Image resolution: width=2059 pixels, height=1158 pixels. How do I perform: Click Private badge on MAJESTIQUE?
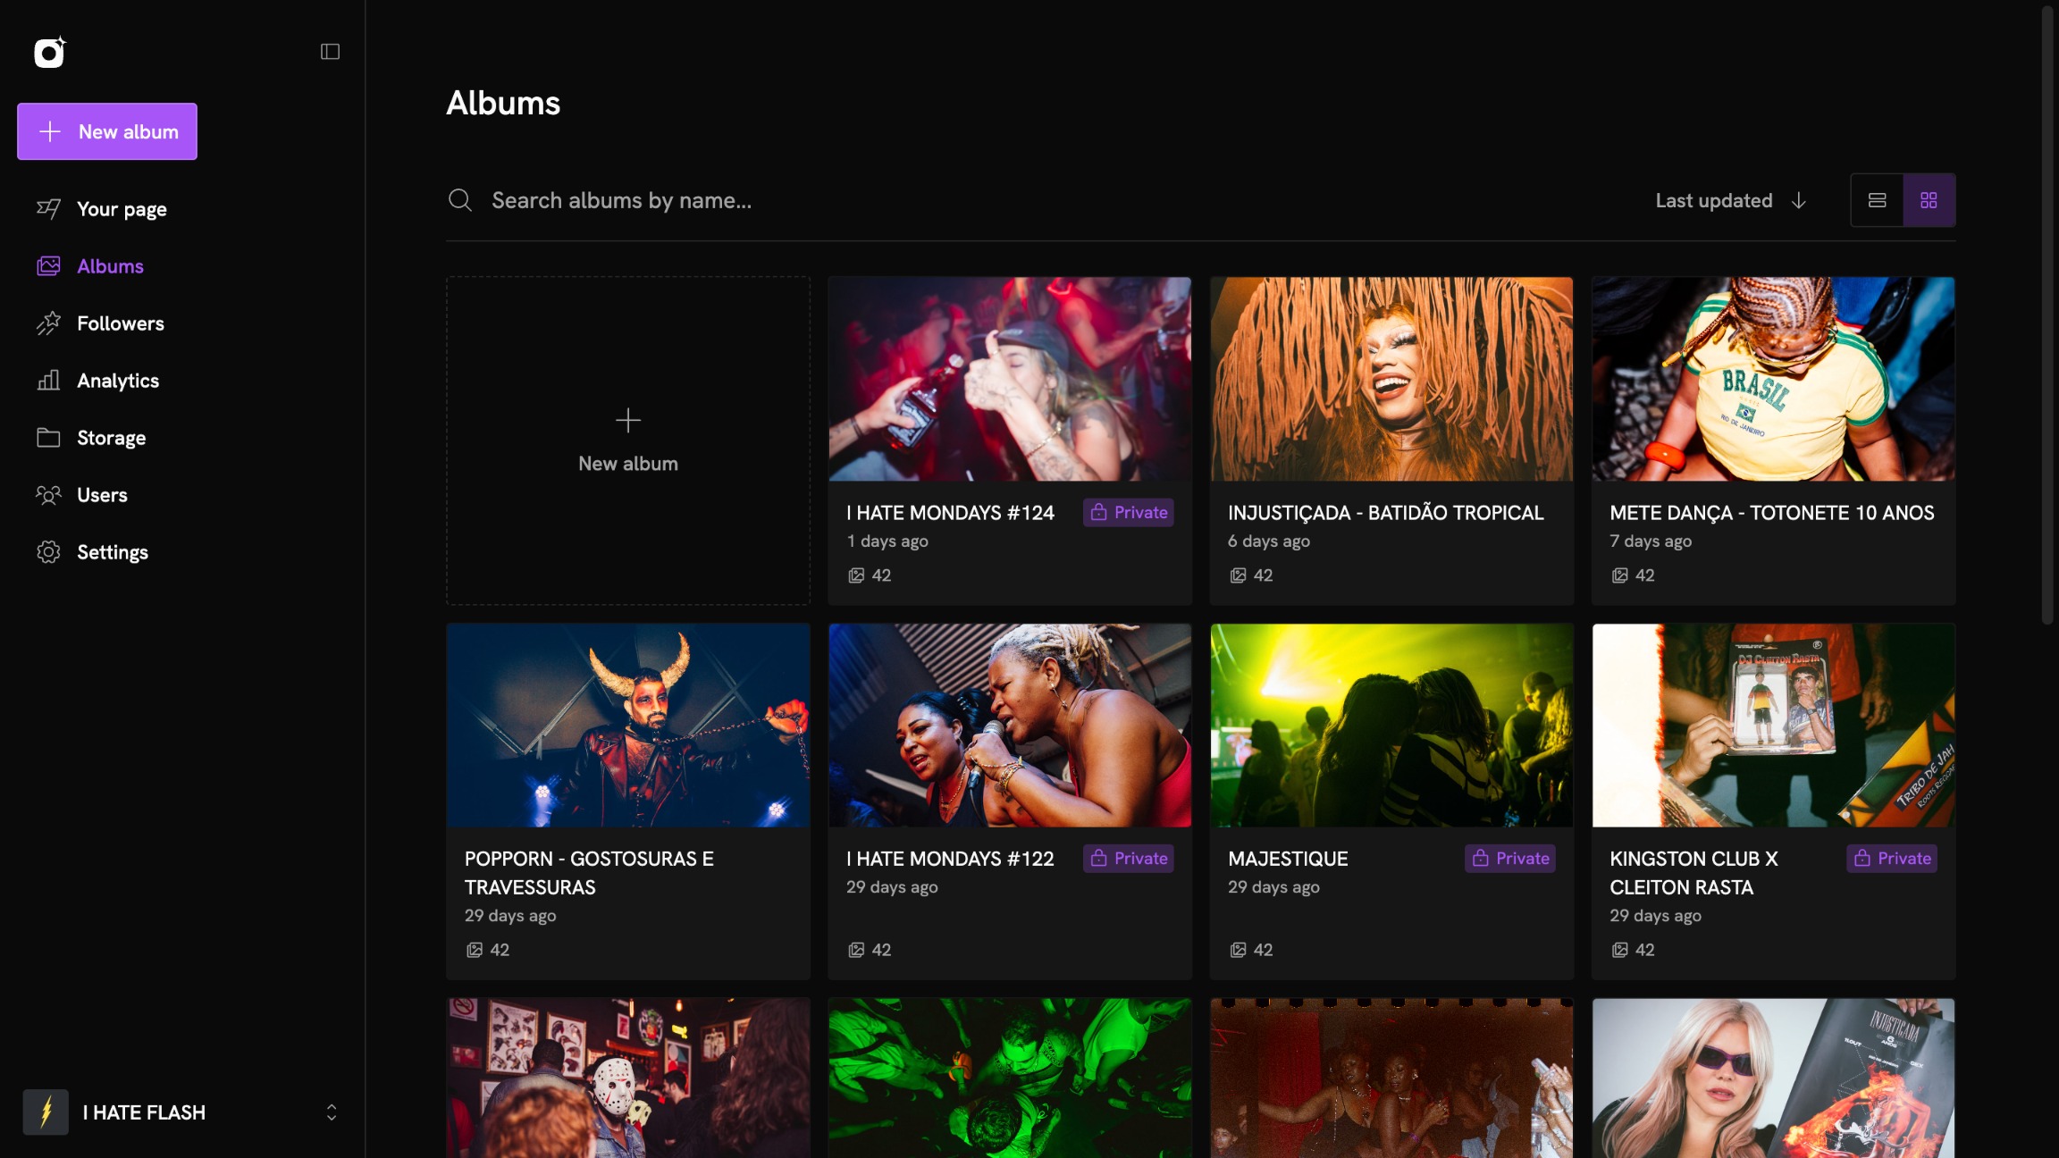[1510, 858]
